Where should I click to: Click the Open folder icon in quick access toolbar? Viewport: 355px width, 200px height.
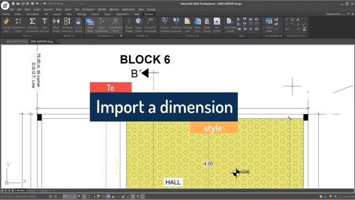[x=18, y=4]
